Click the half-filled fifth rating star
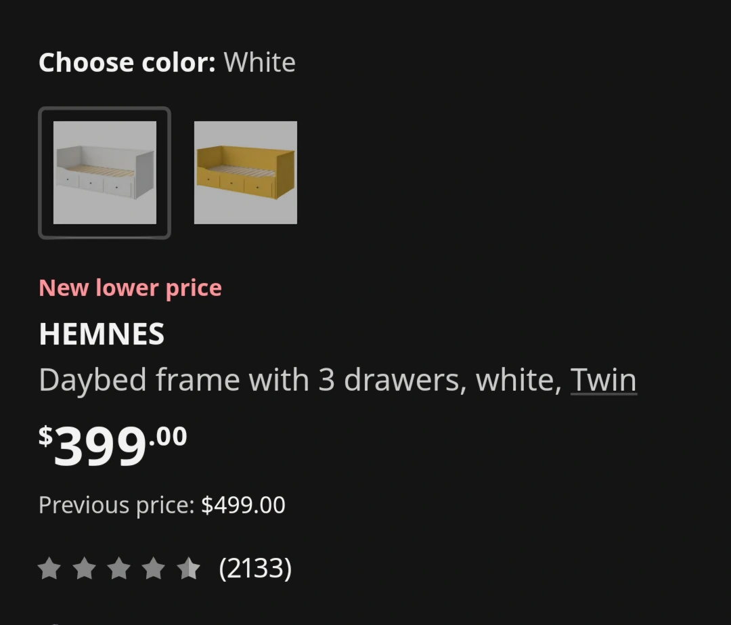Screen dimensions: 731x625 [188, 569]
